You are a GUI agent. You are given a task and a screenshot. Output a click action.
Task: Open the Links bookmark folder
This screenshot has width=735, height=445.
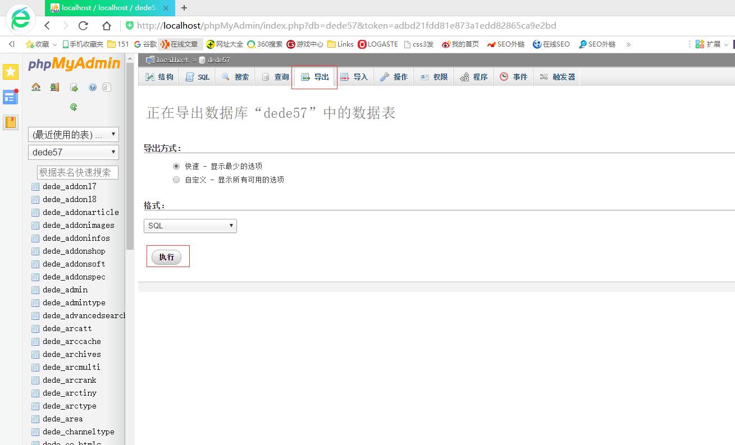point(340,44)
